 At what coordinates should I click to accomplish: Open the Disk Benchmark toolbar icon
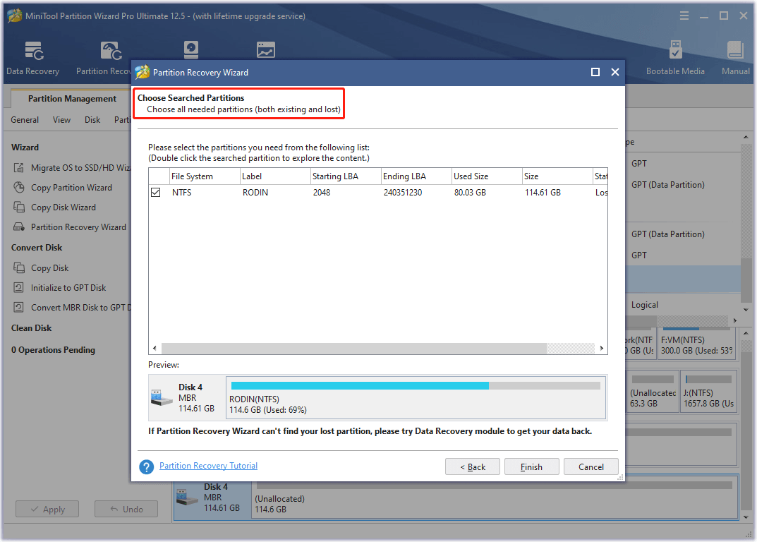pos(191,50)
